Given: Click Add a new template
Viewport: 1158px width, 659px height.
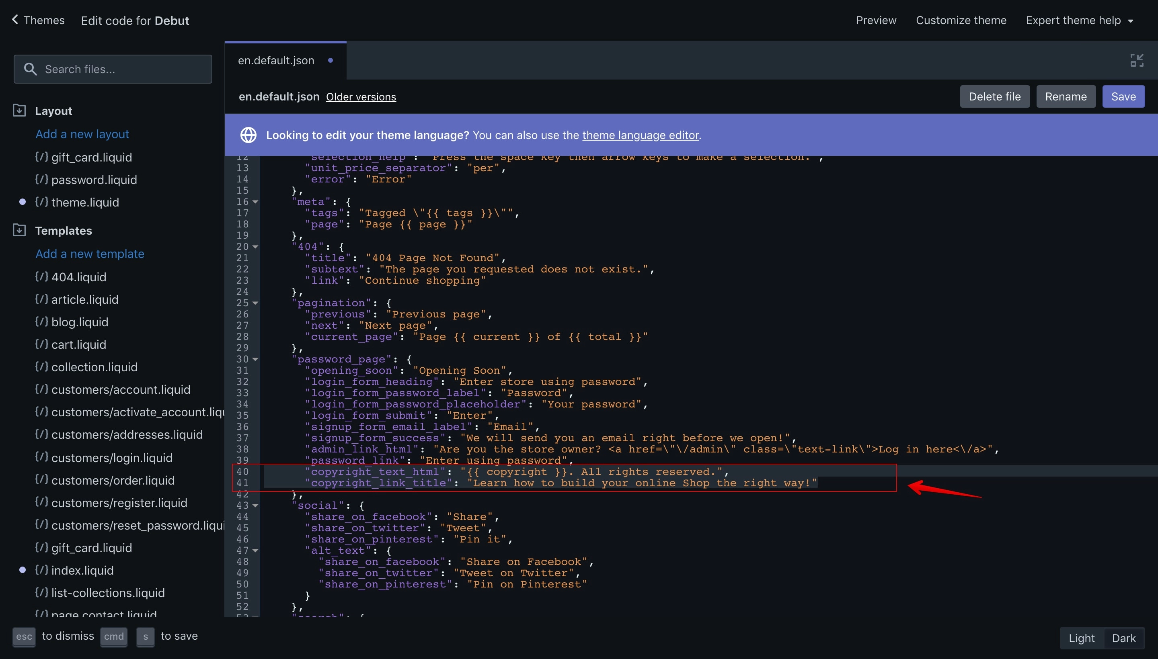Looking at the screenshot, I should (90, 254).
